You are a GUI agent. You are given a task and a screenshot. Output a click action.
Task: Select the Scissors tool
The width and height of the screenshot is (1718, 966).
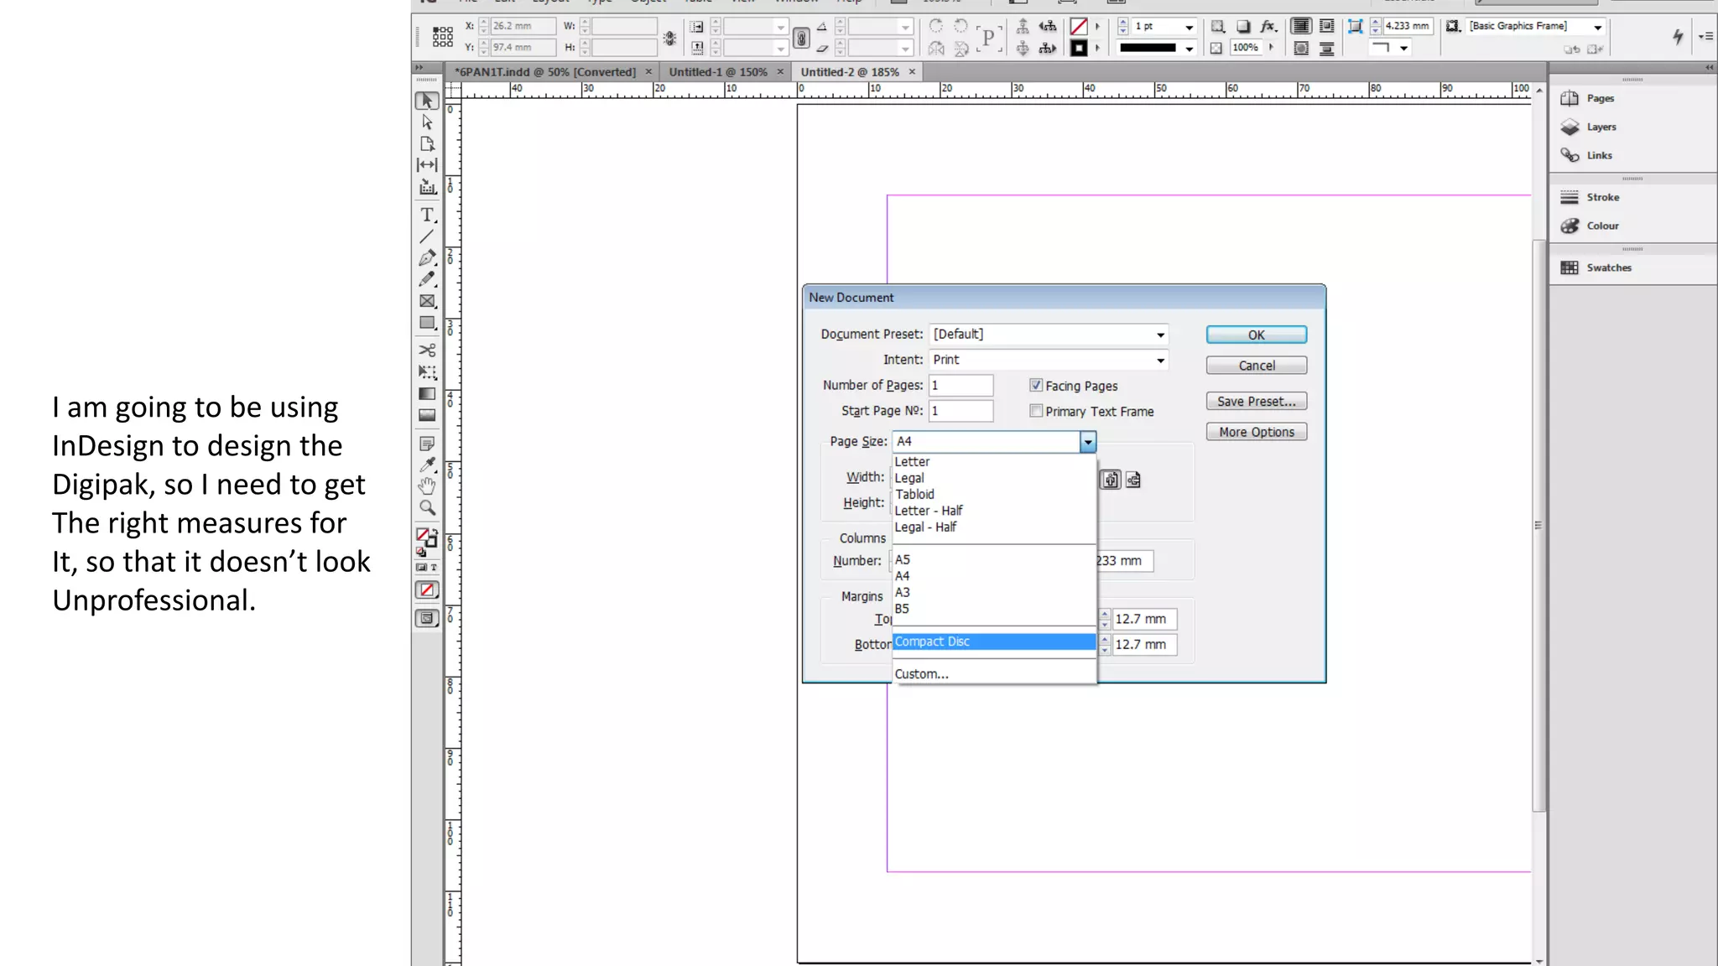(427, 351)
